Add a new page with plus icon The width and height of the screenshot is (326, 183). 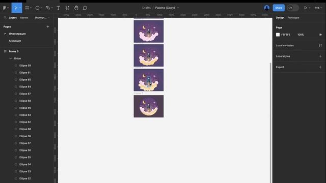(48, 27)
